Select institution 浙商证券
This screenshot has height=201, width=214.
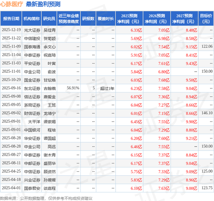pos(32,105)
